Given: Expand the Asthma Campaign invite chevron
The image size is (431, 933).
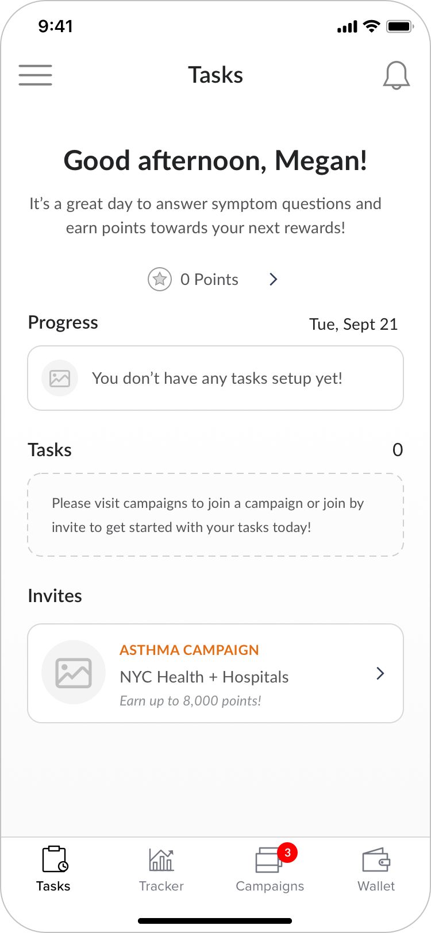Looking at the screenshot, I should pyautogui.click(x=379, y=673).
